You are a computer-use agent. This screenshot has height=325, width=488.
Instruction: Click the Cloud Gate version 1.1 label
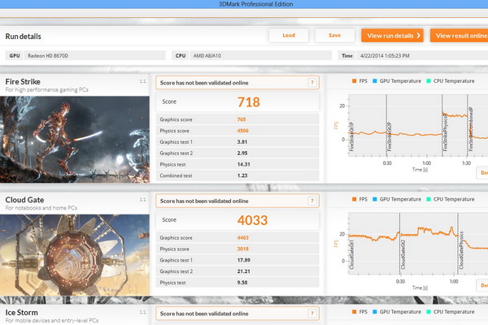[142, 200]
